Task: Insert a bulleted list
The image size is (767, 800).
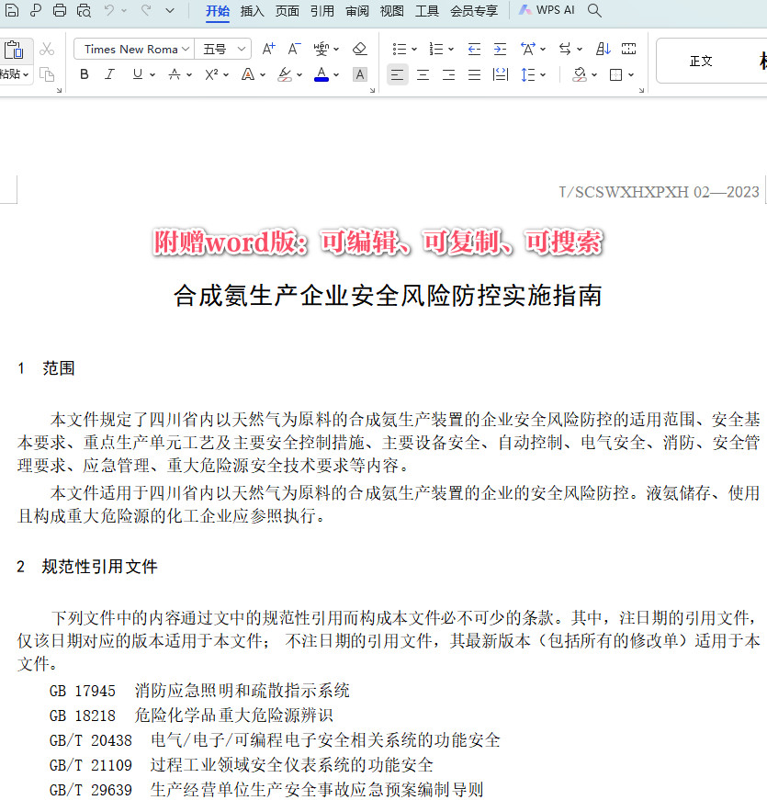Action: coord(399,48)
